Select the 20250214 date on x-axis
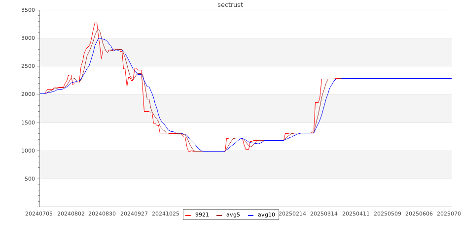Viewport: 461px width, 246px height. pos(292,214)
